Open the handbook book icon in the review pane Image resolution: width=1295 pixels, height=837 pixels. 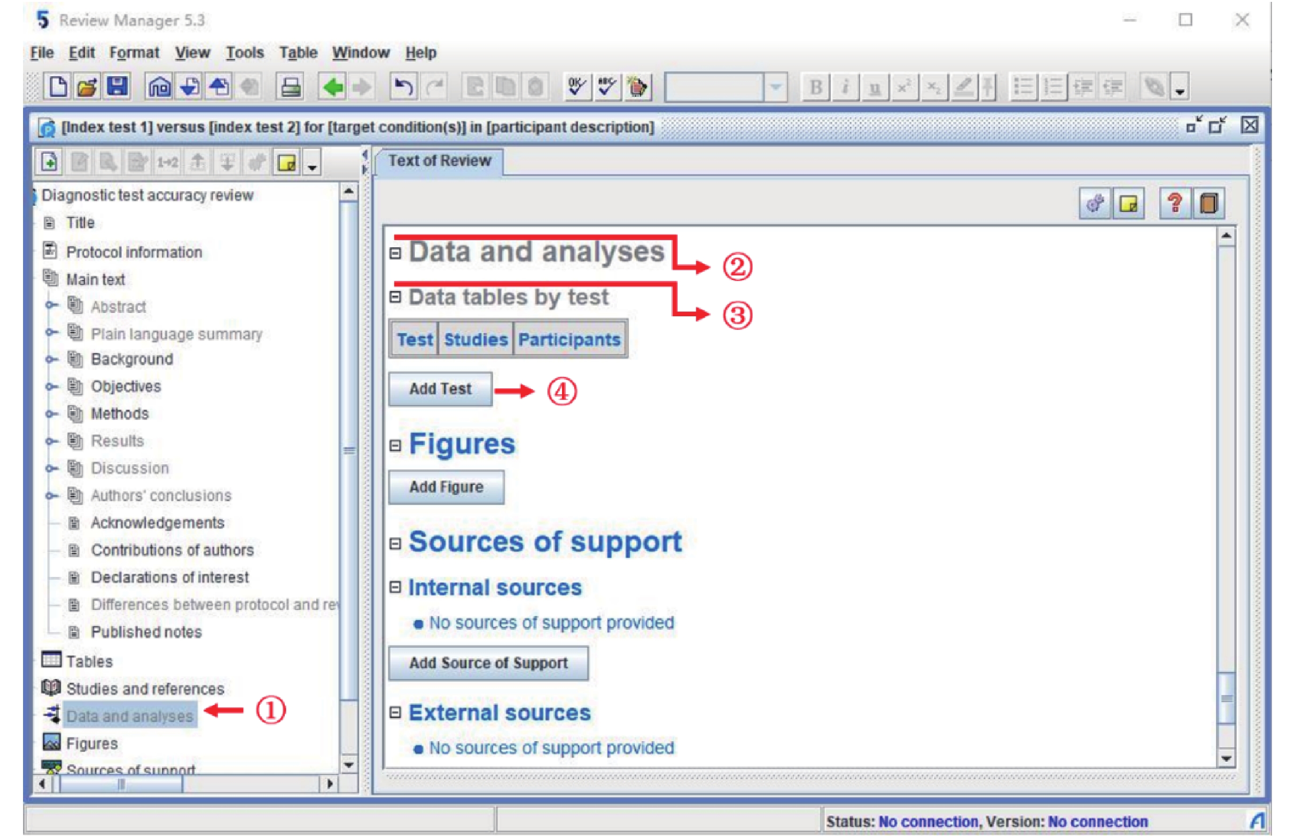point(1209,204)
